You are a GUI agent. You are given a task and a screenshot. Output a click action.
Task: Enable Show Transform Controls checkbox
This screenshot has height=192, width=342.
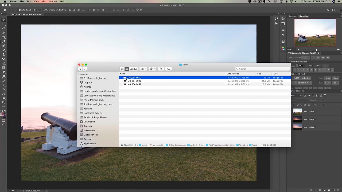click(x=44, y=10)
